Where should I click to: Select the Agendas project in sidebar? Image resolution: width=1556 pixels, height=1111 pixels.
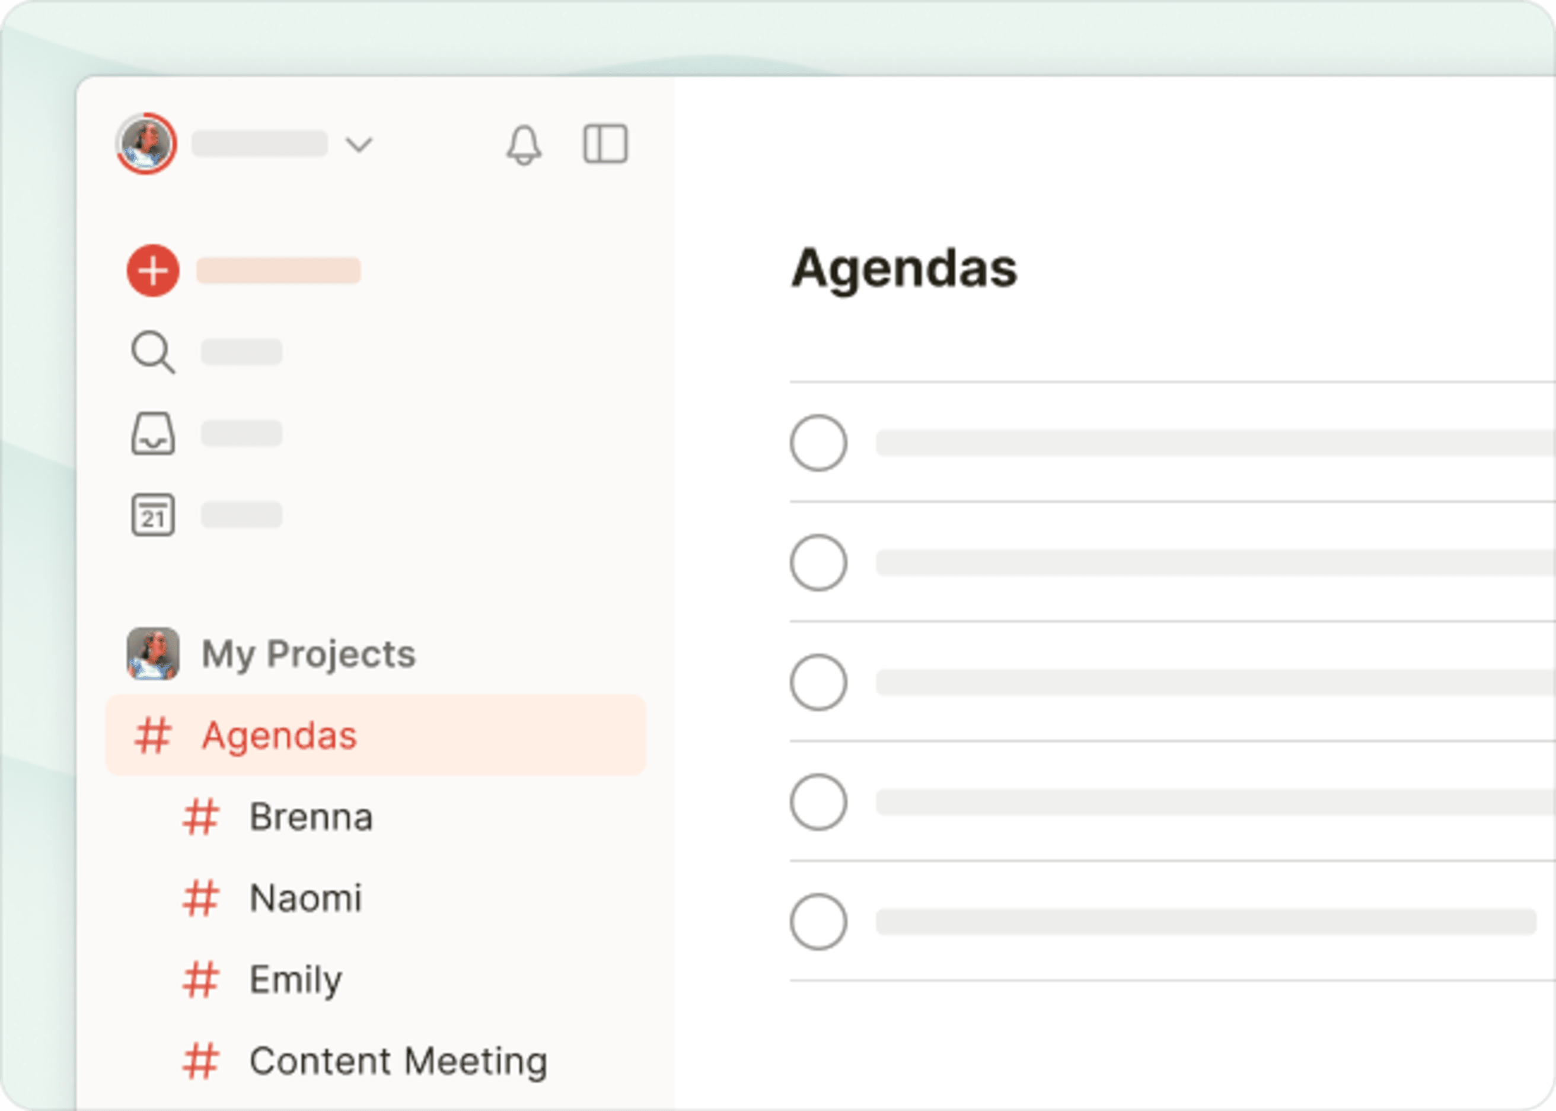coord(278,736)
